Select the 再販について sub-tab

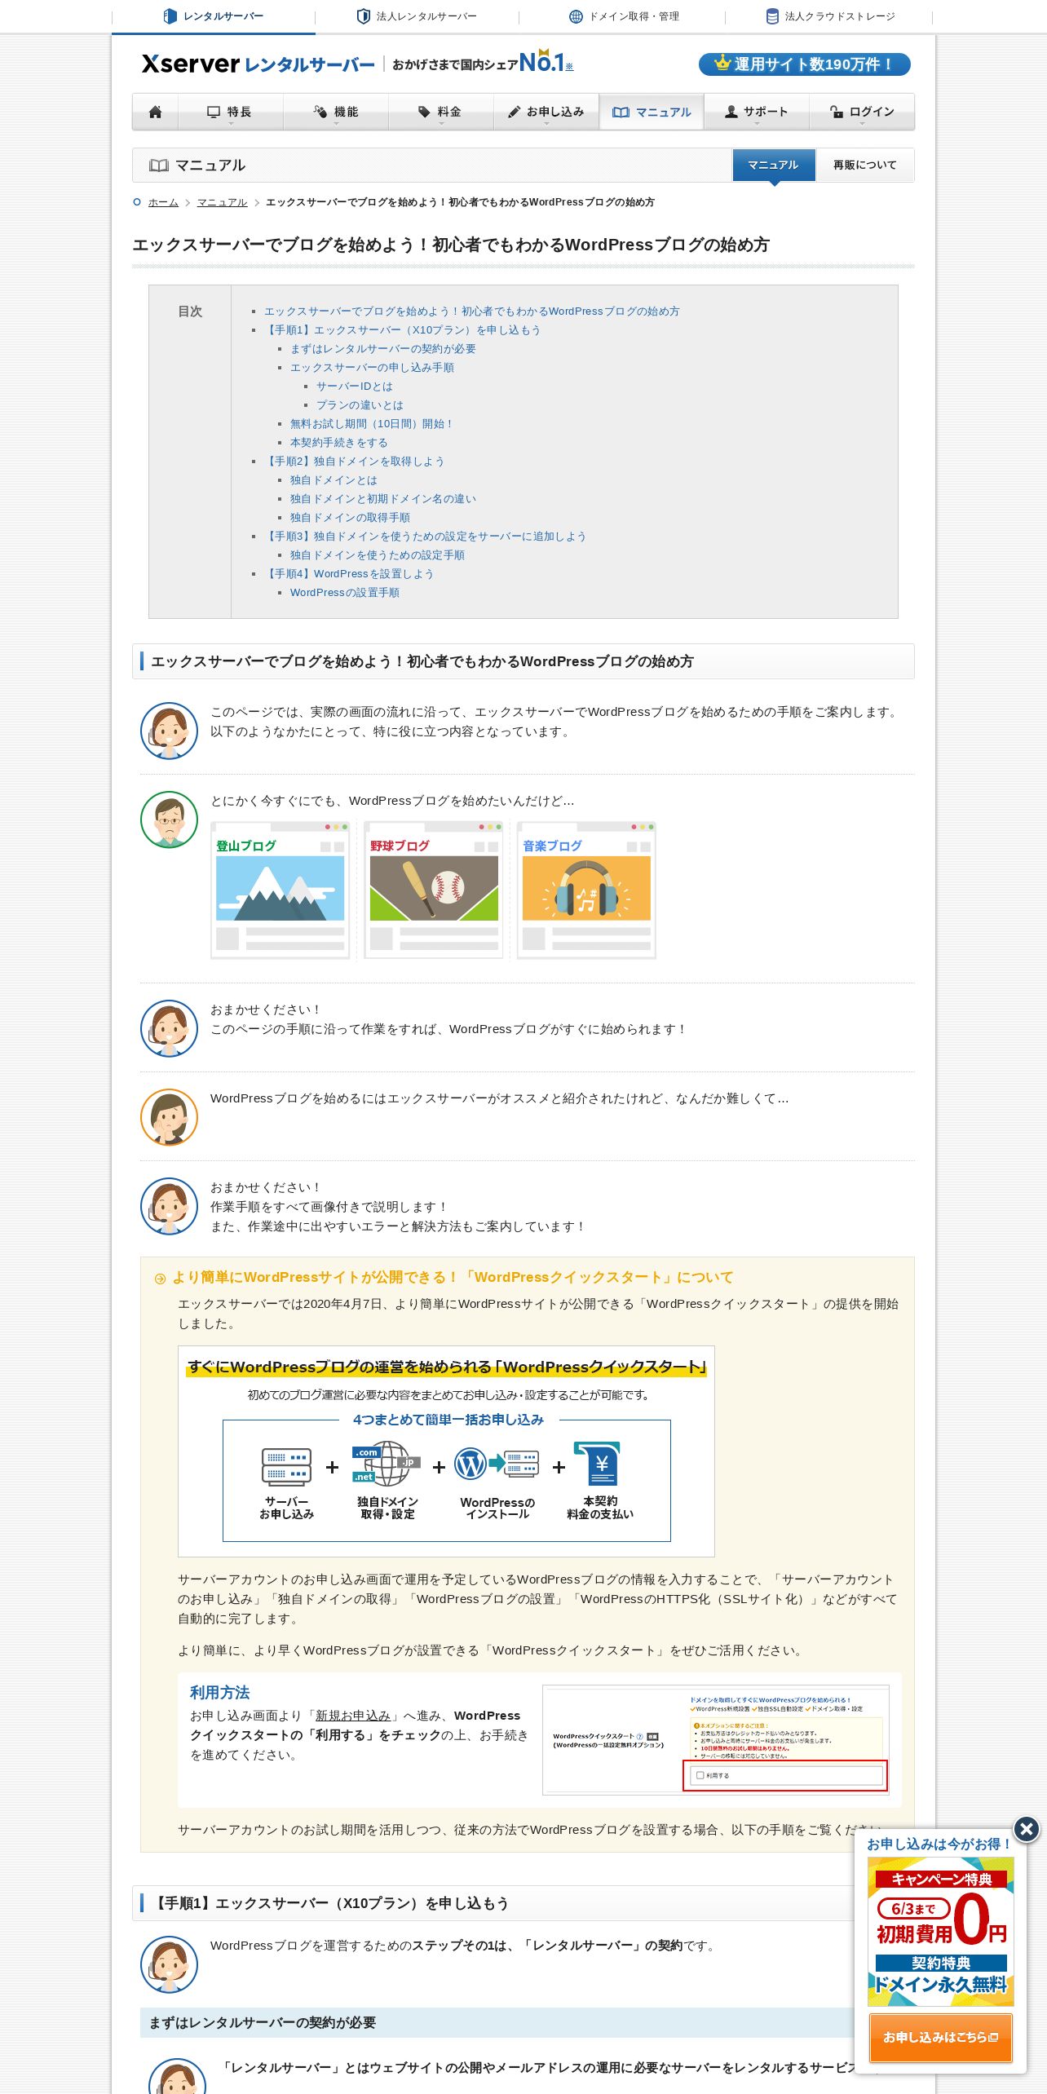point(864,165)
